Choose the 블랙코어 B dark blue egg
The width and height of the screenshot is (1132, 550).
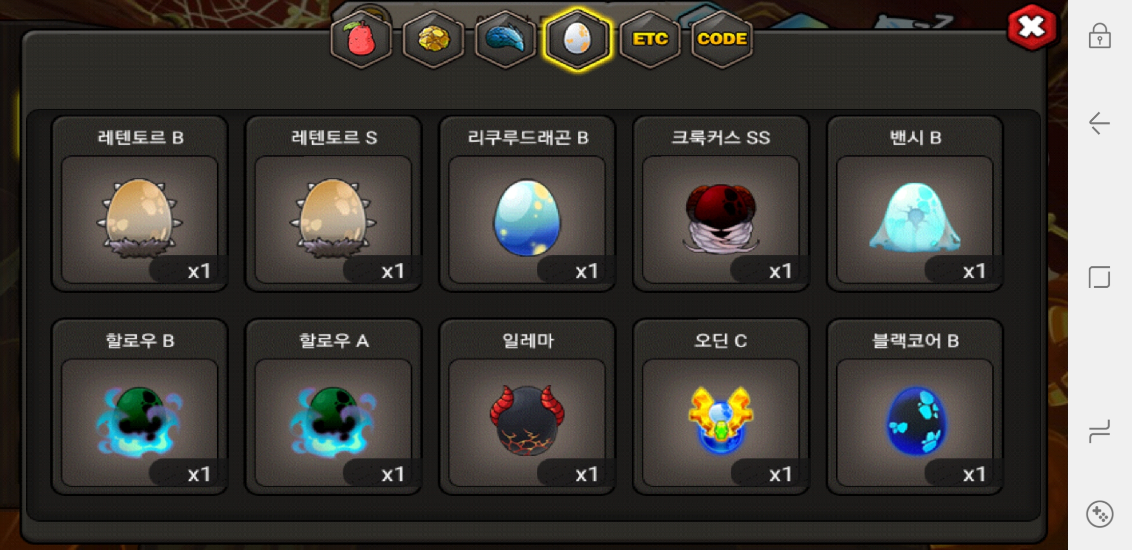pyautogui.click(x=915, y=406)
